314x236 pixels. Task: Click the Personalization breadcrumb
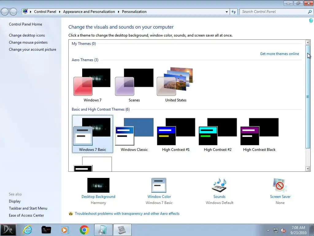134,12
